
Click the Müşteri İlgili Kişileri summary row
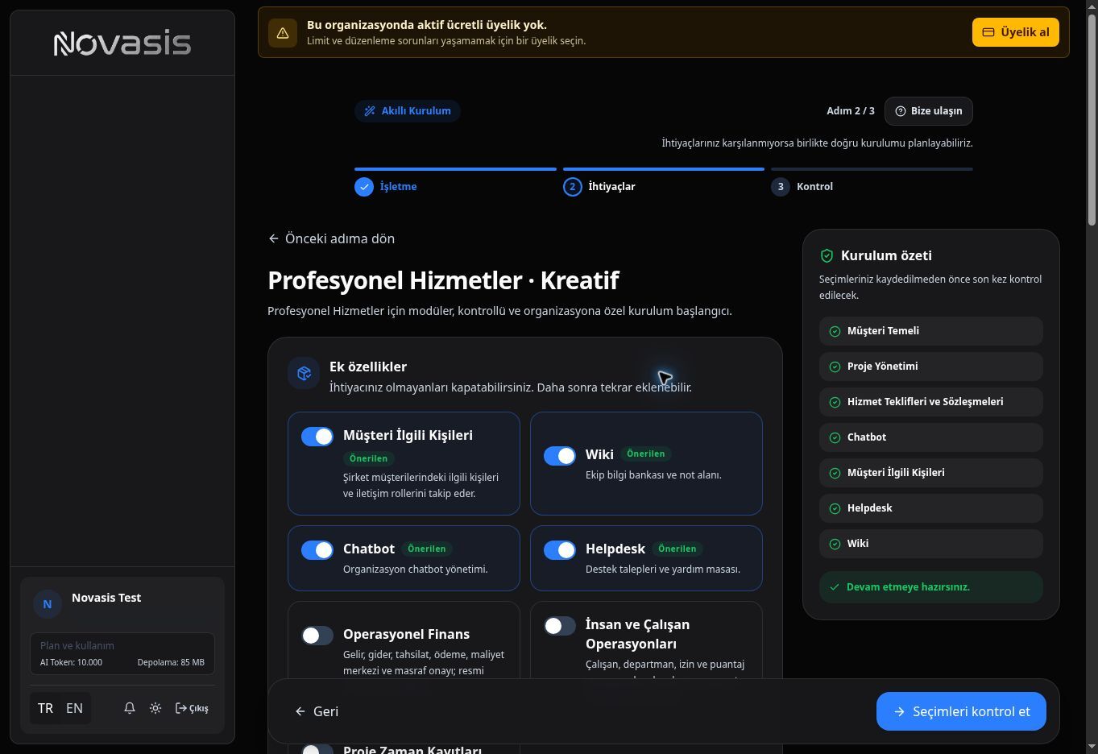[930, 473]
